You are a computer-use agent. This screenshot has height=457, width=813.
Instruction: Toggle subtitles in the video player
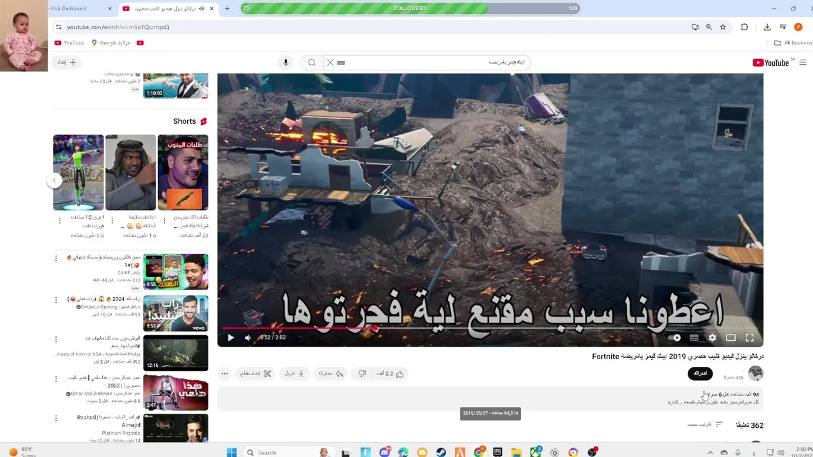tap(694, 338)
